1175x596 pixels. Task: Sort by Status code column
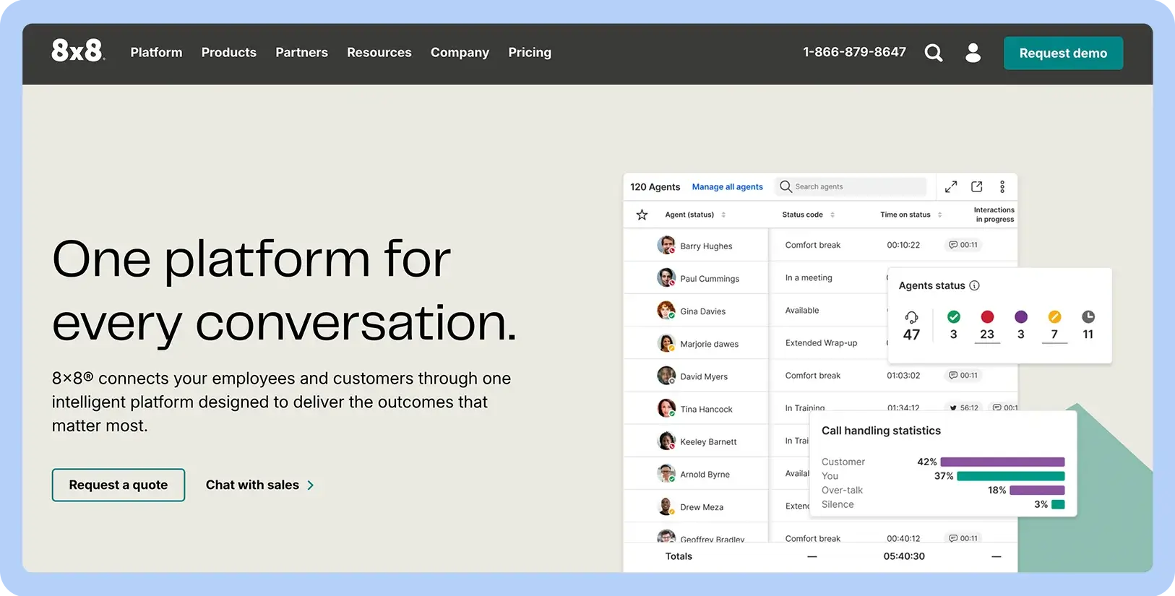pos(832,215)
